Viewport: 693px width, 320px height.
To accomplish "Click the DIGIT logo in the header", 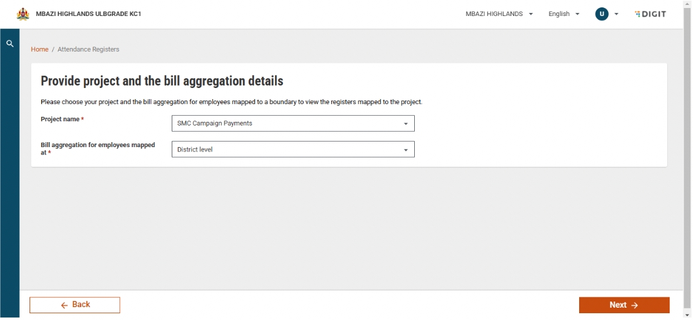I will click(650, 14).
